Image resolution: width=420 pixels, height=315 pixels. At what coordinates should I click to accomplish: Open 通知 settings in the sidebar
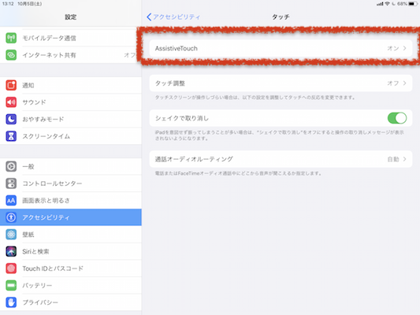pos(28,85)
